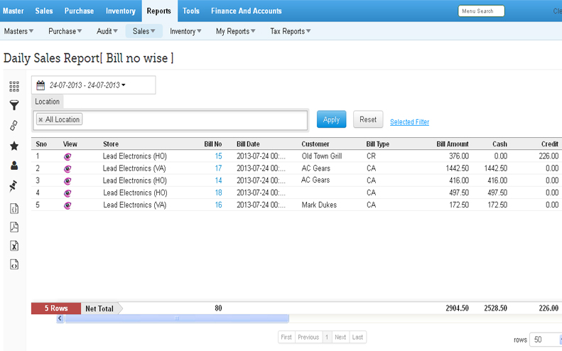Click the chain link icon in sidebar
This screenshot has height=351, width=562.
pos(13,126)
